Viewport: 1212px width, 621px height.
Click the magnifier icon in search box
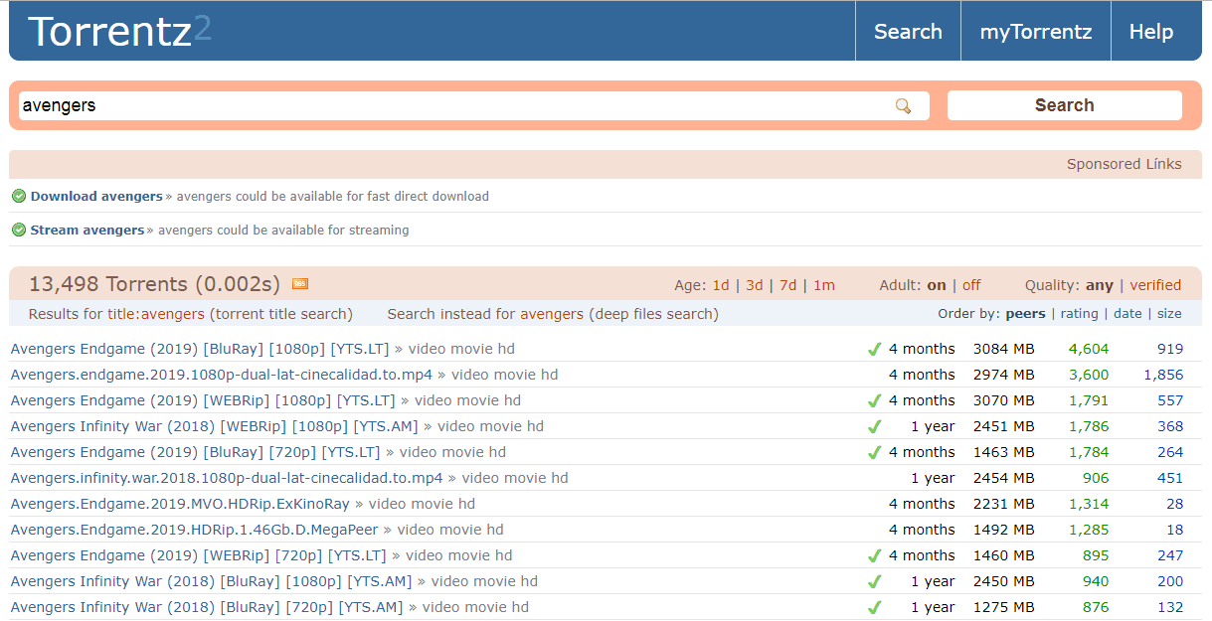pos(903,106)
